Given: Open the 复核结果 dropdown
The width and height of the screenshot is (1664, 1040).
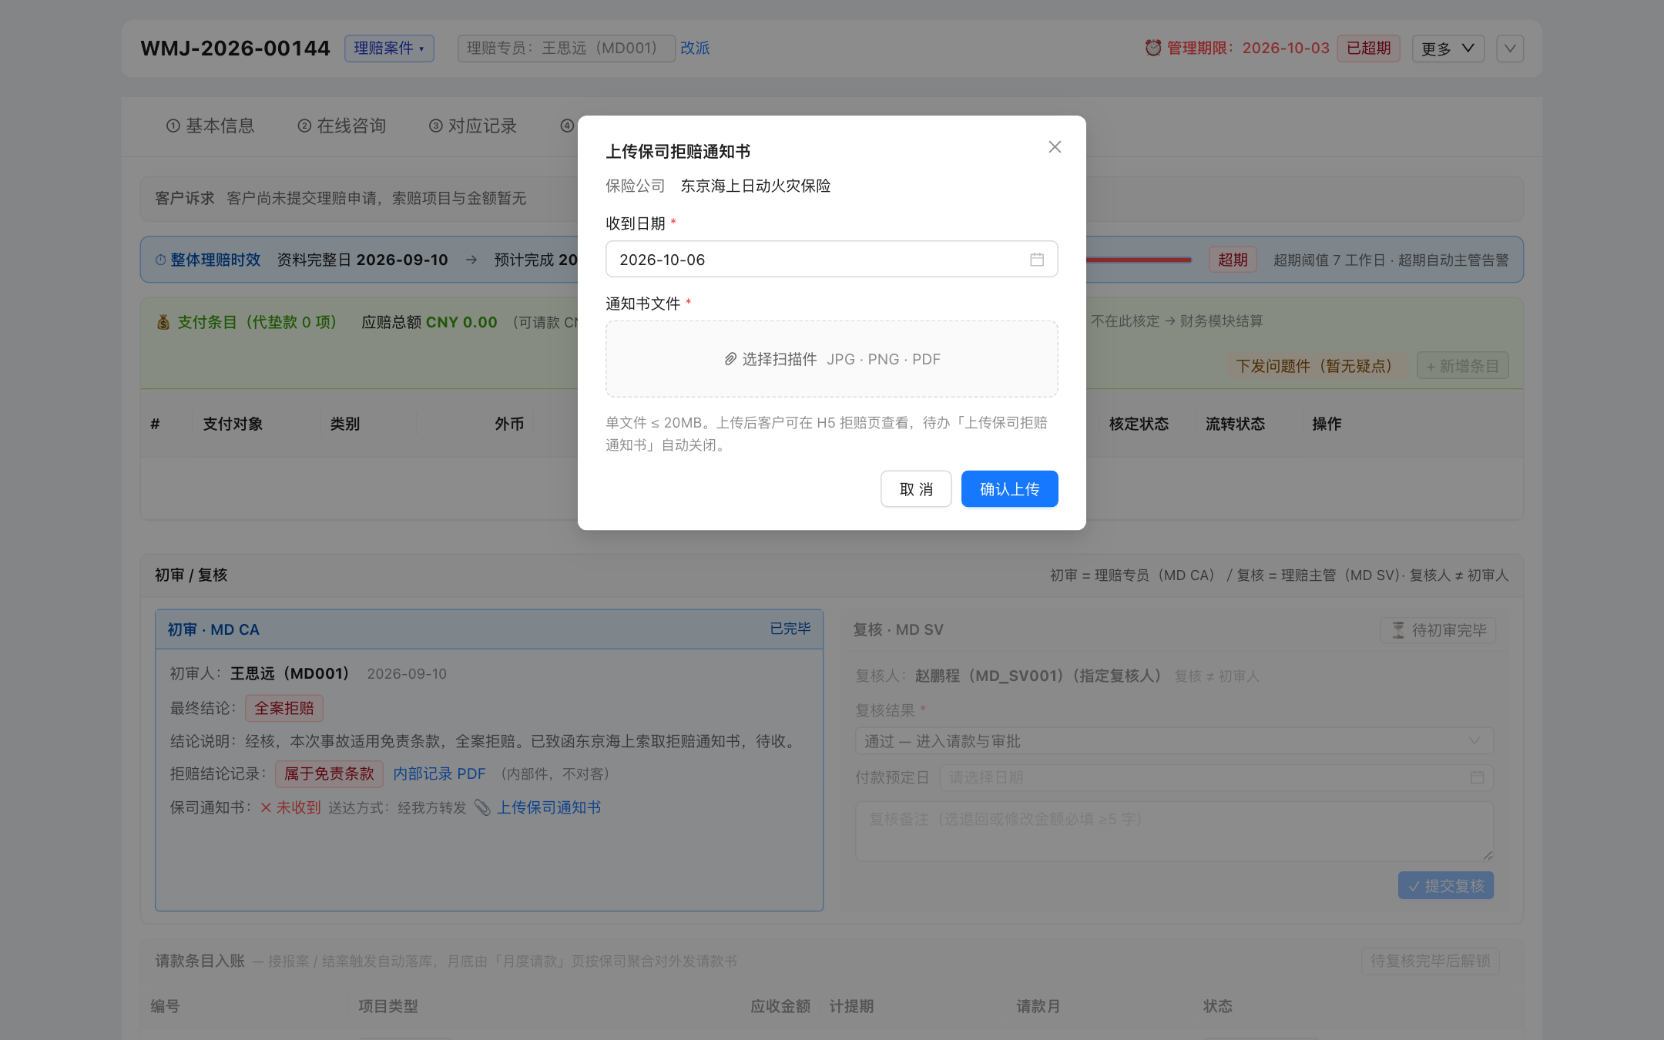Looking at the screenshot, I should pyautogui.click(x=1174, y=741).
